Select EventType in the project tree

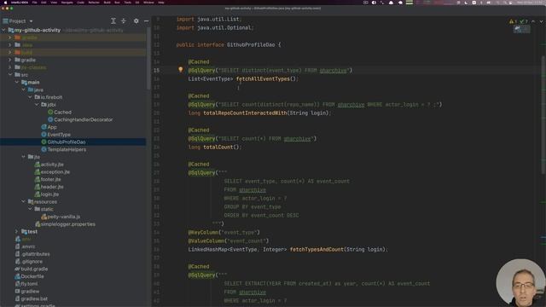[59, 135]
